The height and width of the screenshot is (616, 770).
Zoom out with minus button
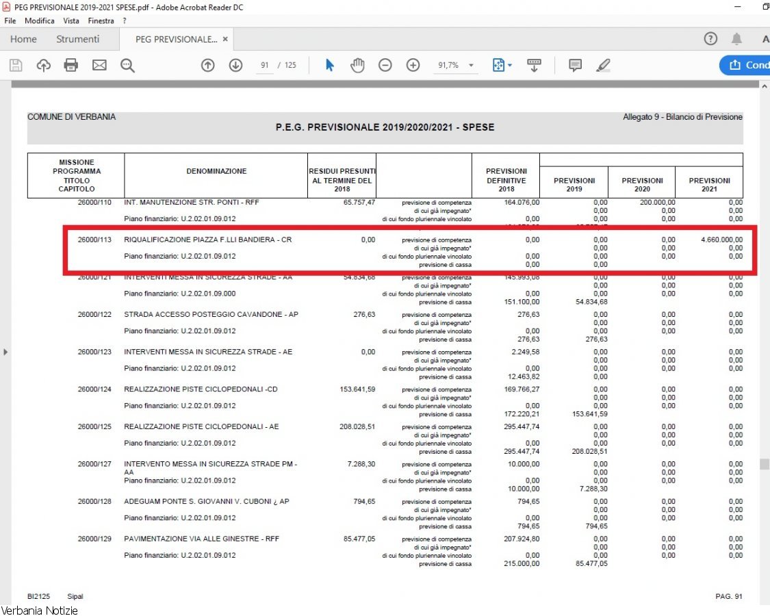pyautogui.click(x=385, y=65)
